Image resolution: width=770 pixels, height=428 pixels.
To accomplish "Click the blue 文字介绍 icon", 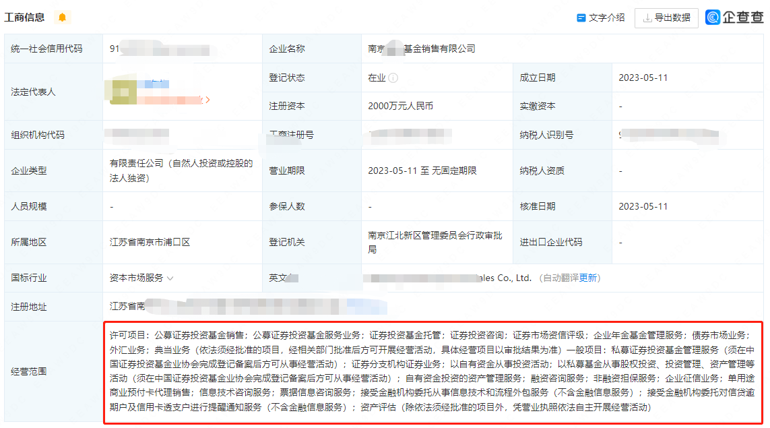I will (581, 18).
